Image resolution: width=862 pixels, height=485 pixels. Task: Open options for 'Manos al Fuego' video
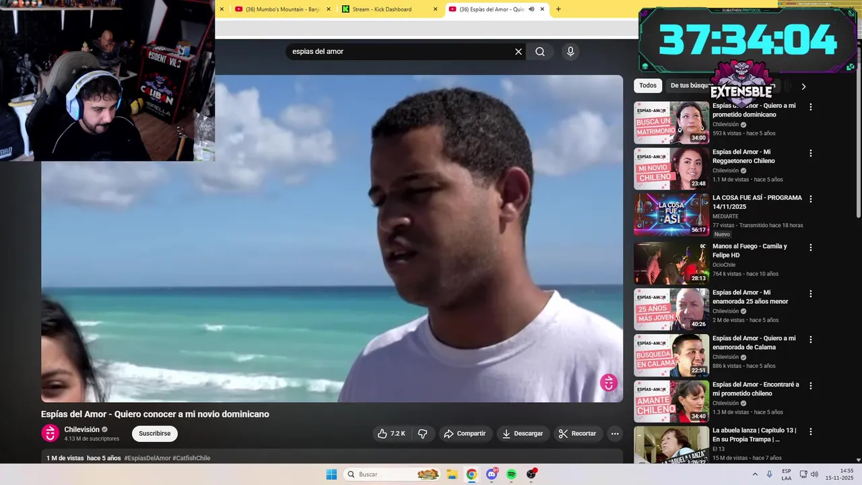(811, 248)
